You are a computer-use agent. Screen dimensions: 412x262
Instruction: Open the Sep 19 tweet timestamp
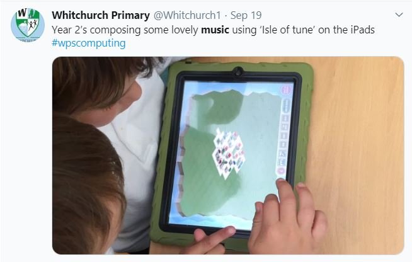[x=246, y=15]
